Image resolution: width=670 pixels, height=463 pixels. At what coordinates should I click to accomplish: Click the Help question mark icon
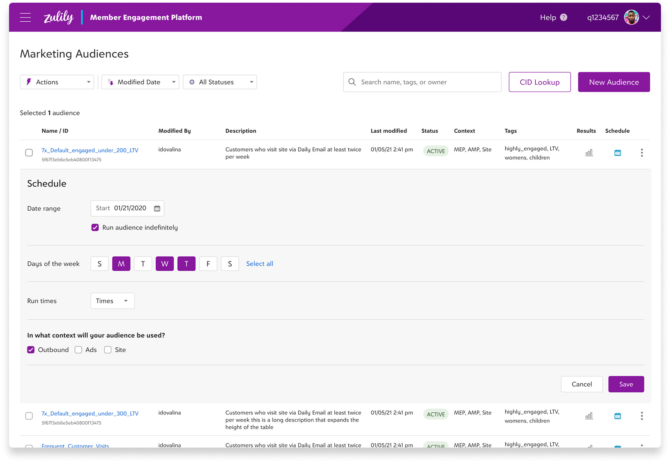(x=564, y=17)
